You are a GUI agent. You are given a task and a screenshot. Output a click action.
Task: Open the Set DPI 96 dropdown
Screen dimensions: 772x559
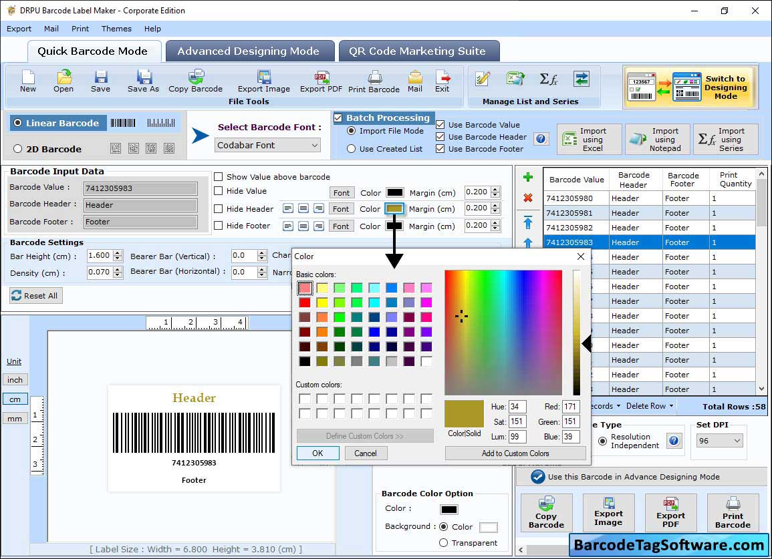[719, 441]
